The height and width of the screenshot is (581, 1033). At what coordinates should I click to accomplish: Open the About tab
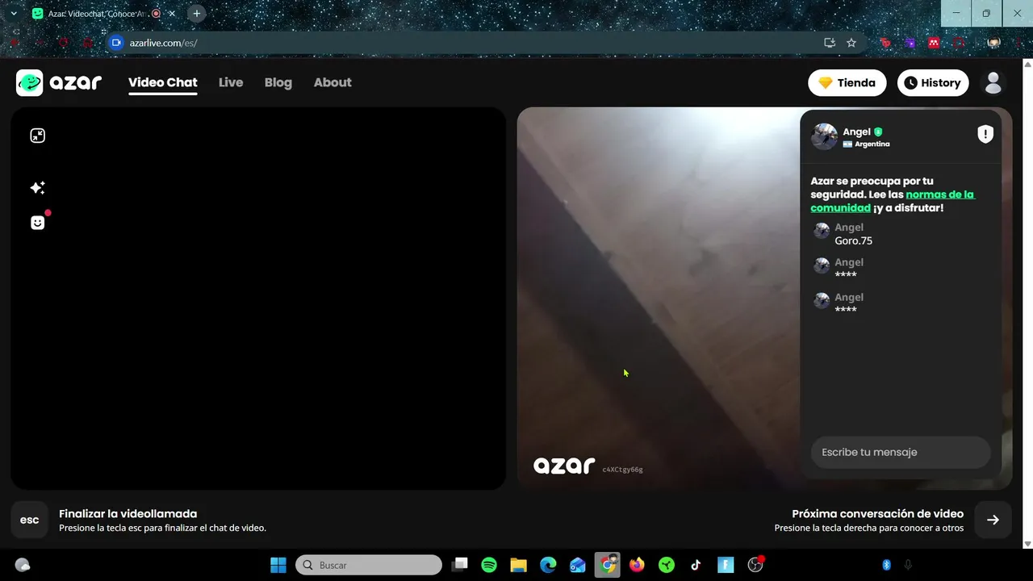click(332, 82)
